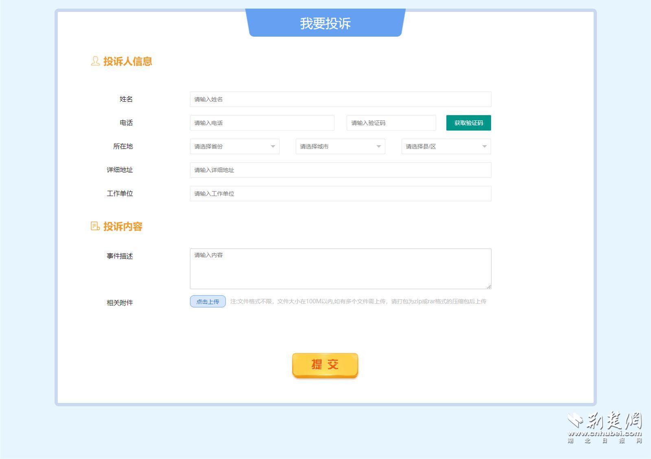
Task: Click the document icon beside 投诉内容
Action: (x=95, y=226)
